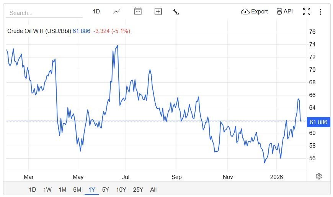Screen dimensions: 333x197
Task: Show All available history
Action: click(153, 189)
